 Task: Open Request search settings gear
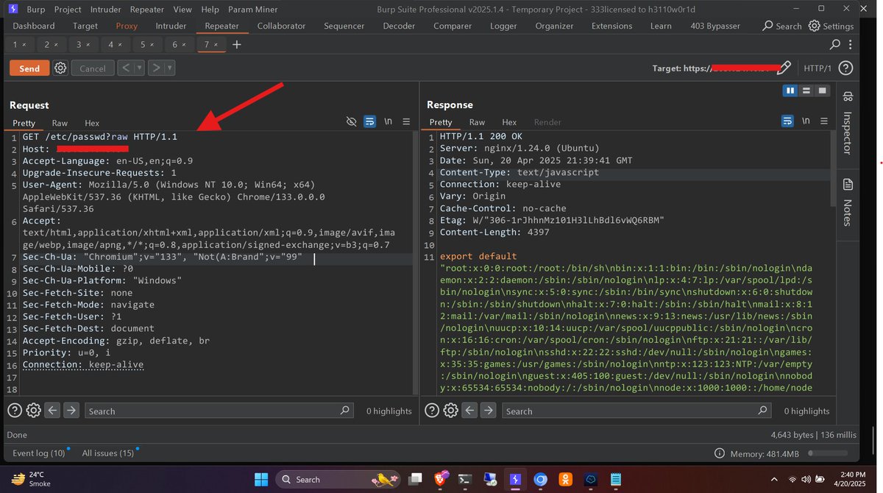point(33,411)
